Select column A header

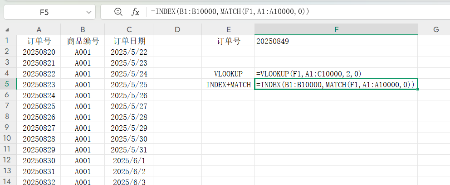pos(39,30)
